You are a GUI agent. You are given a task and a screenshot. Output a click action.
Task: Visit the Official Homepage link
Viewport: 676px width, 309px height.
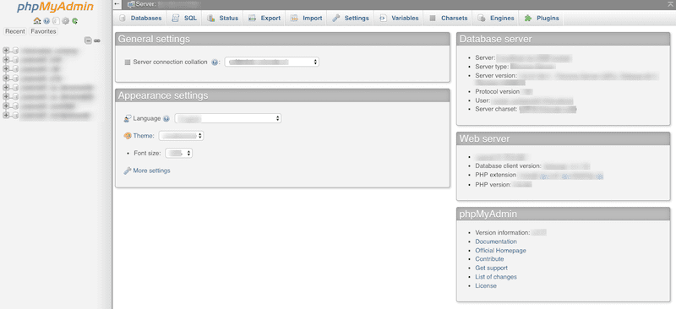click(x=500, y=251)
